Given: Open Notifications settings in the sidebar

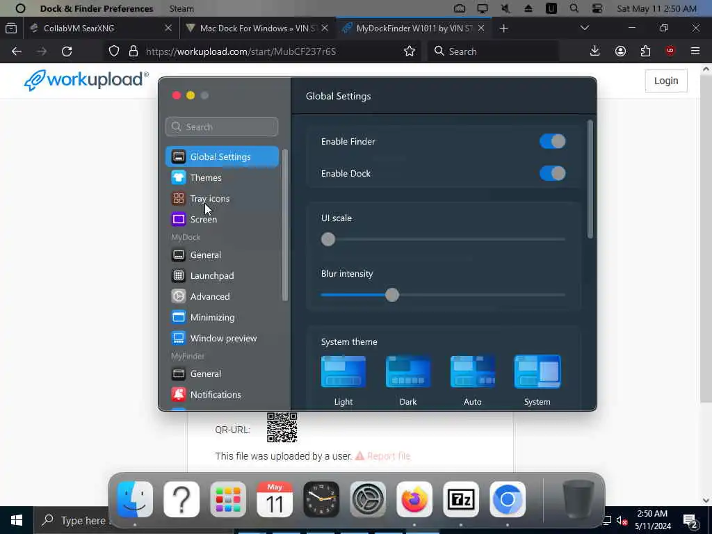Looking at the screenshot, I should pos(222,395).
